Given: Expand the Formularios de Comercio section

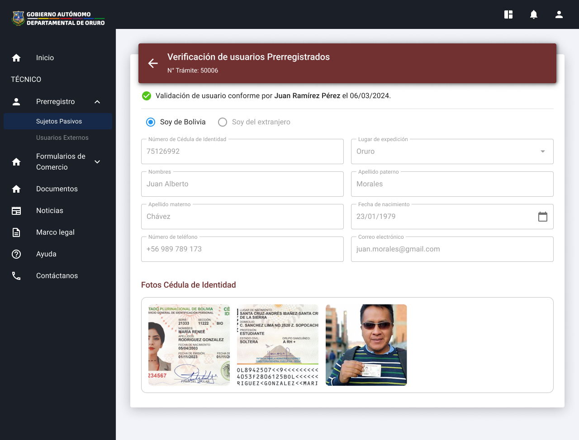Looking at the screenshot, I should click(x=97, y=162).
